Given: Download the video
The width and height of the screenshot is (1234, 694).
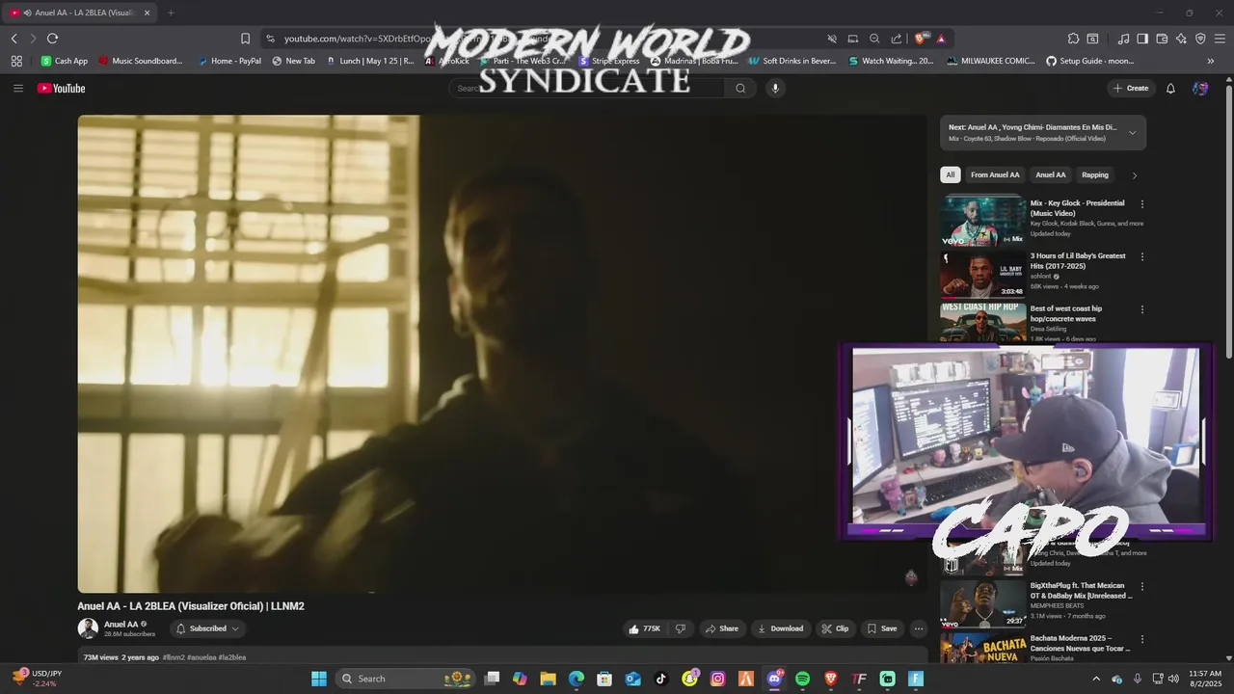Looking at the screenshot, I should coord(780,628).
